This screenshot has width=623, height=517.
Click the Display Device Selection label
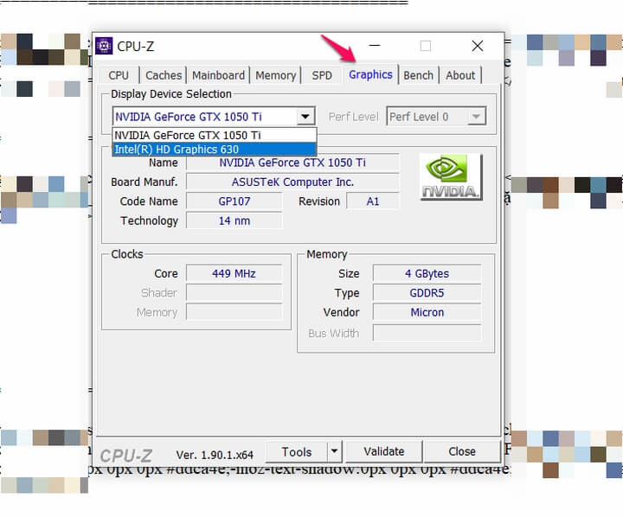point(170,94)
